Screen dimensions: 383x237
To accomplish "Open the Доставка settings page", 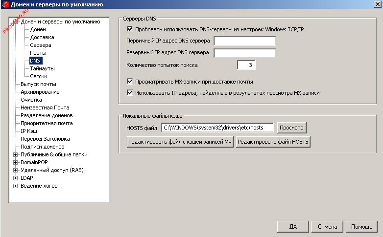I will click(42, 37).
